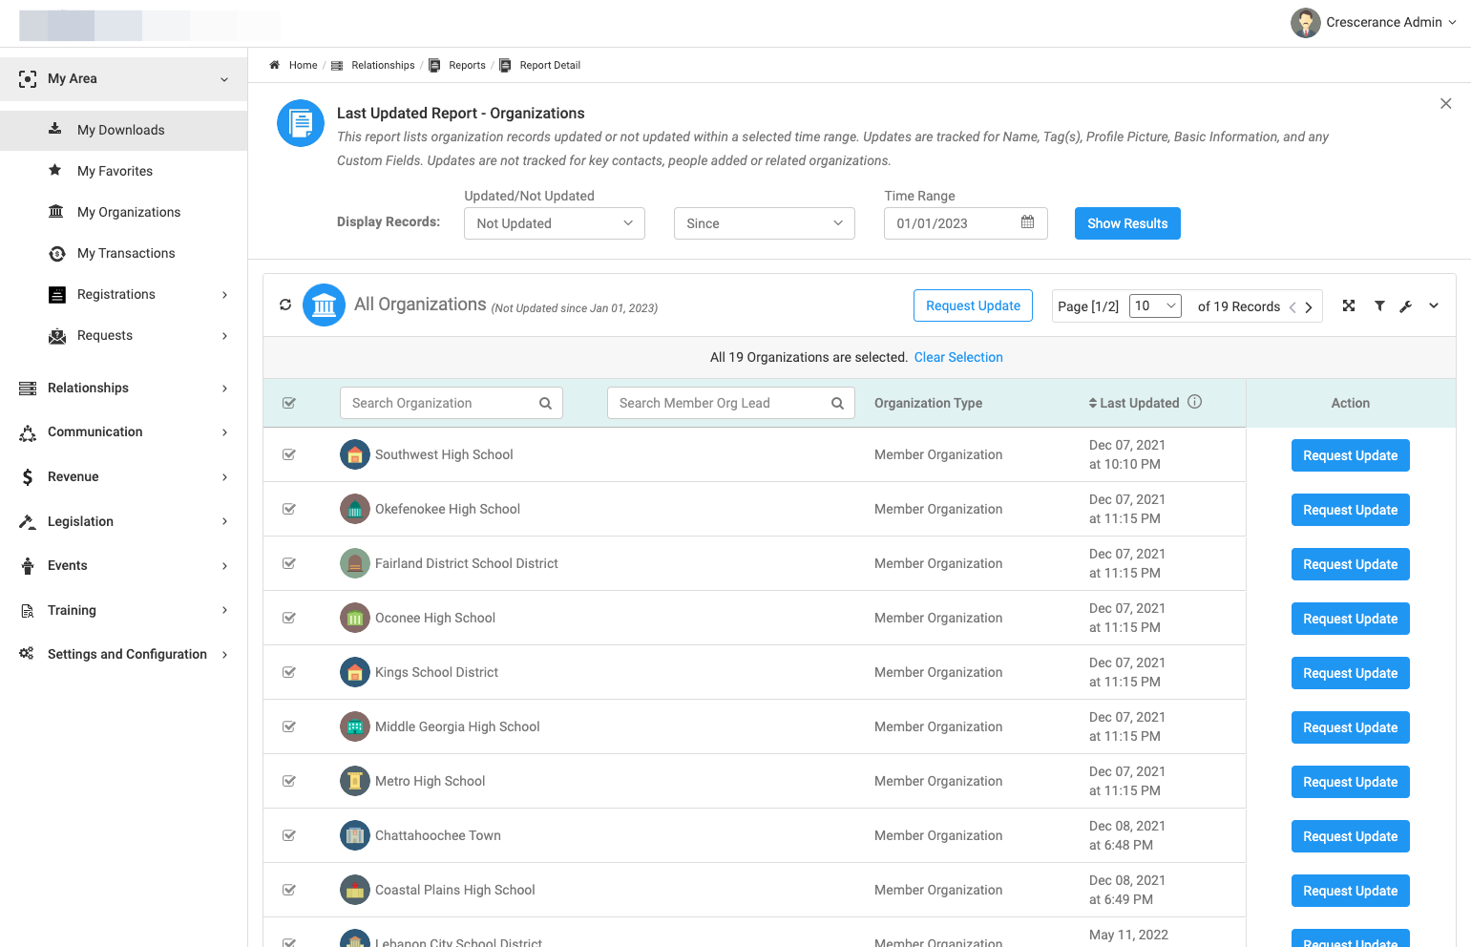Go to next page arrow of records
The height and width of the screenshot is (947, 1471).
[x=1309, y=307]
